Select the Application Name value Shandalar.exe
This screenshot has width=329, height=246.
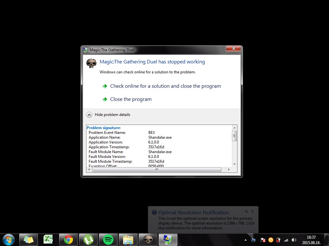[x=160, y=137]
